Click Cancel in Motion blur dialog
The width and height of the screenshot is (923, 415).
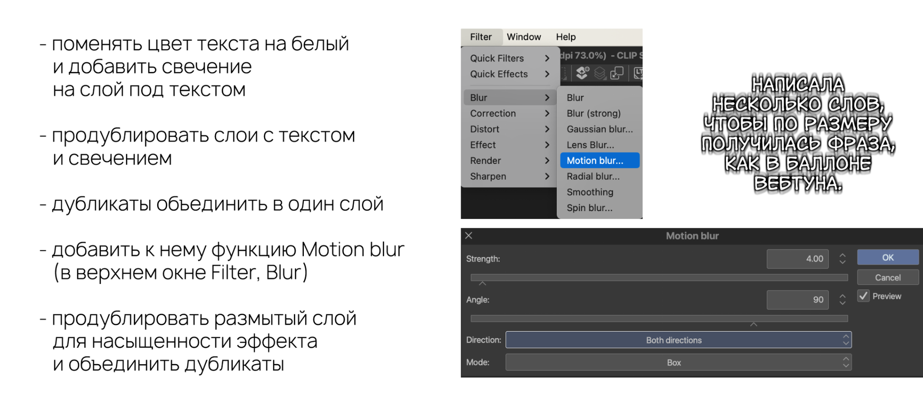click(887, 278)
